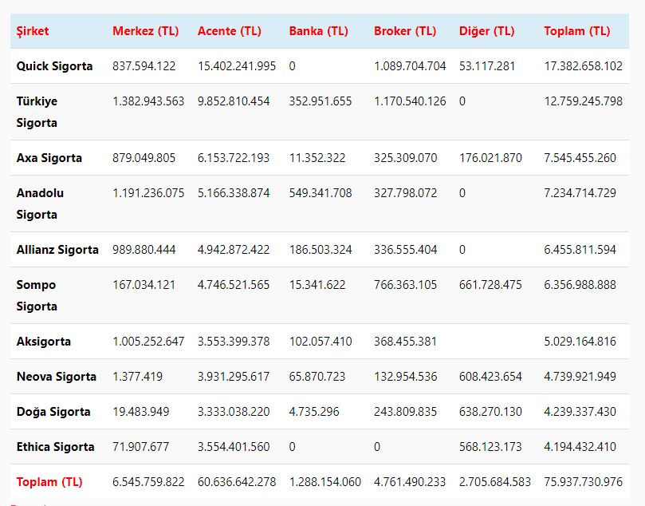Click the Merkez (TL) column header
Viewport: 645px width, 506px height.
pos(145,31)
